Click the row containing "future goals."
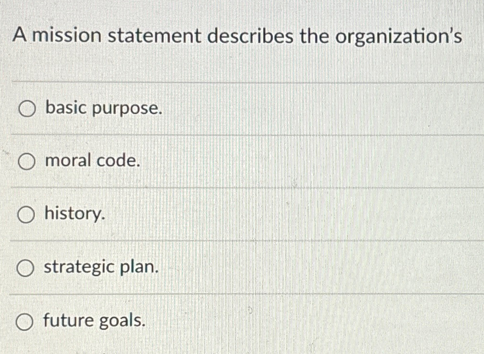The image size is (484, 354). click(x=145, y=321)
